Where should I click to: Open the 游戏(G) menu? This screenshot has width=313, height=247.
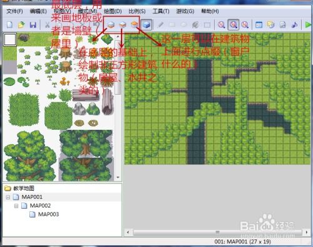[185, 11]
